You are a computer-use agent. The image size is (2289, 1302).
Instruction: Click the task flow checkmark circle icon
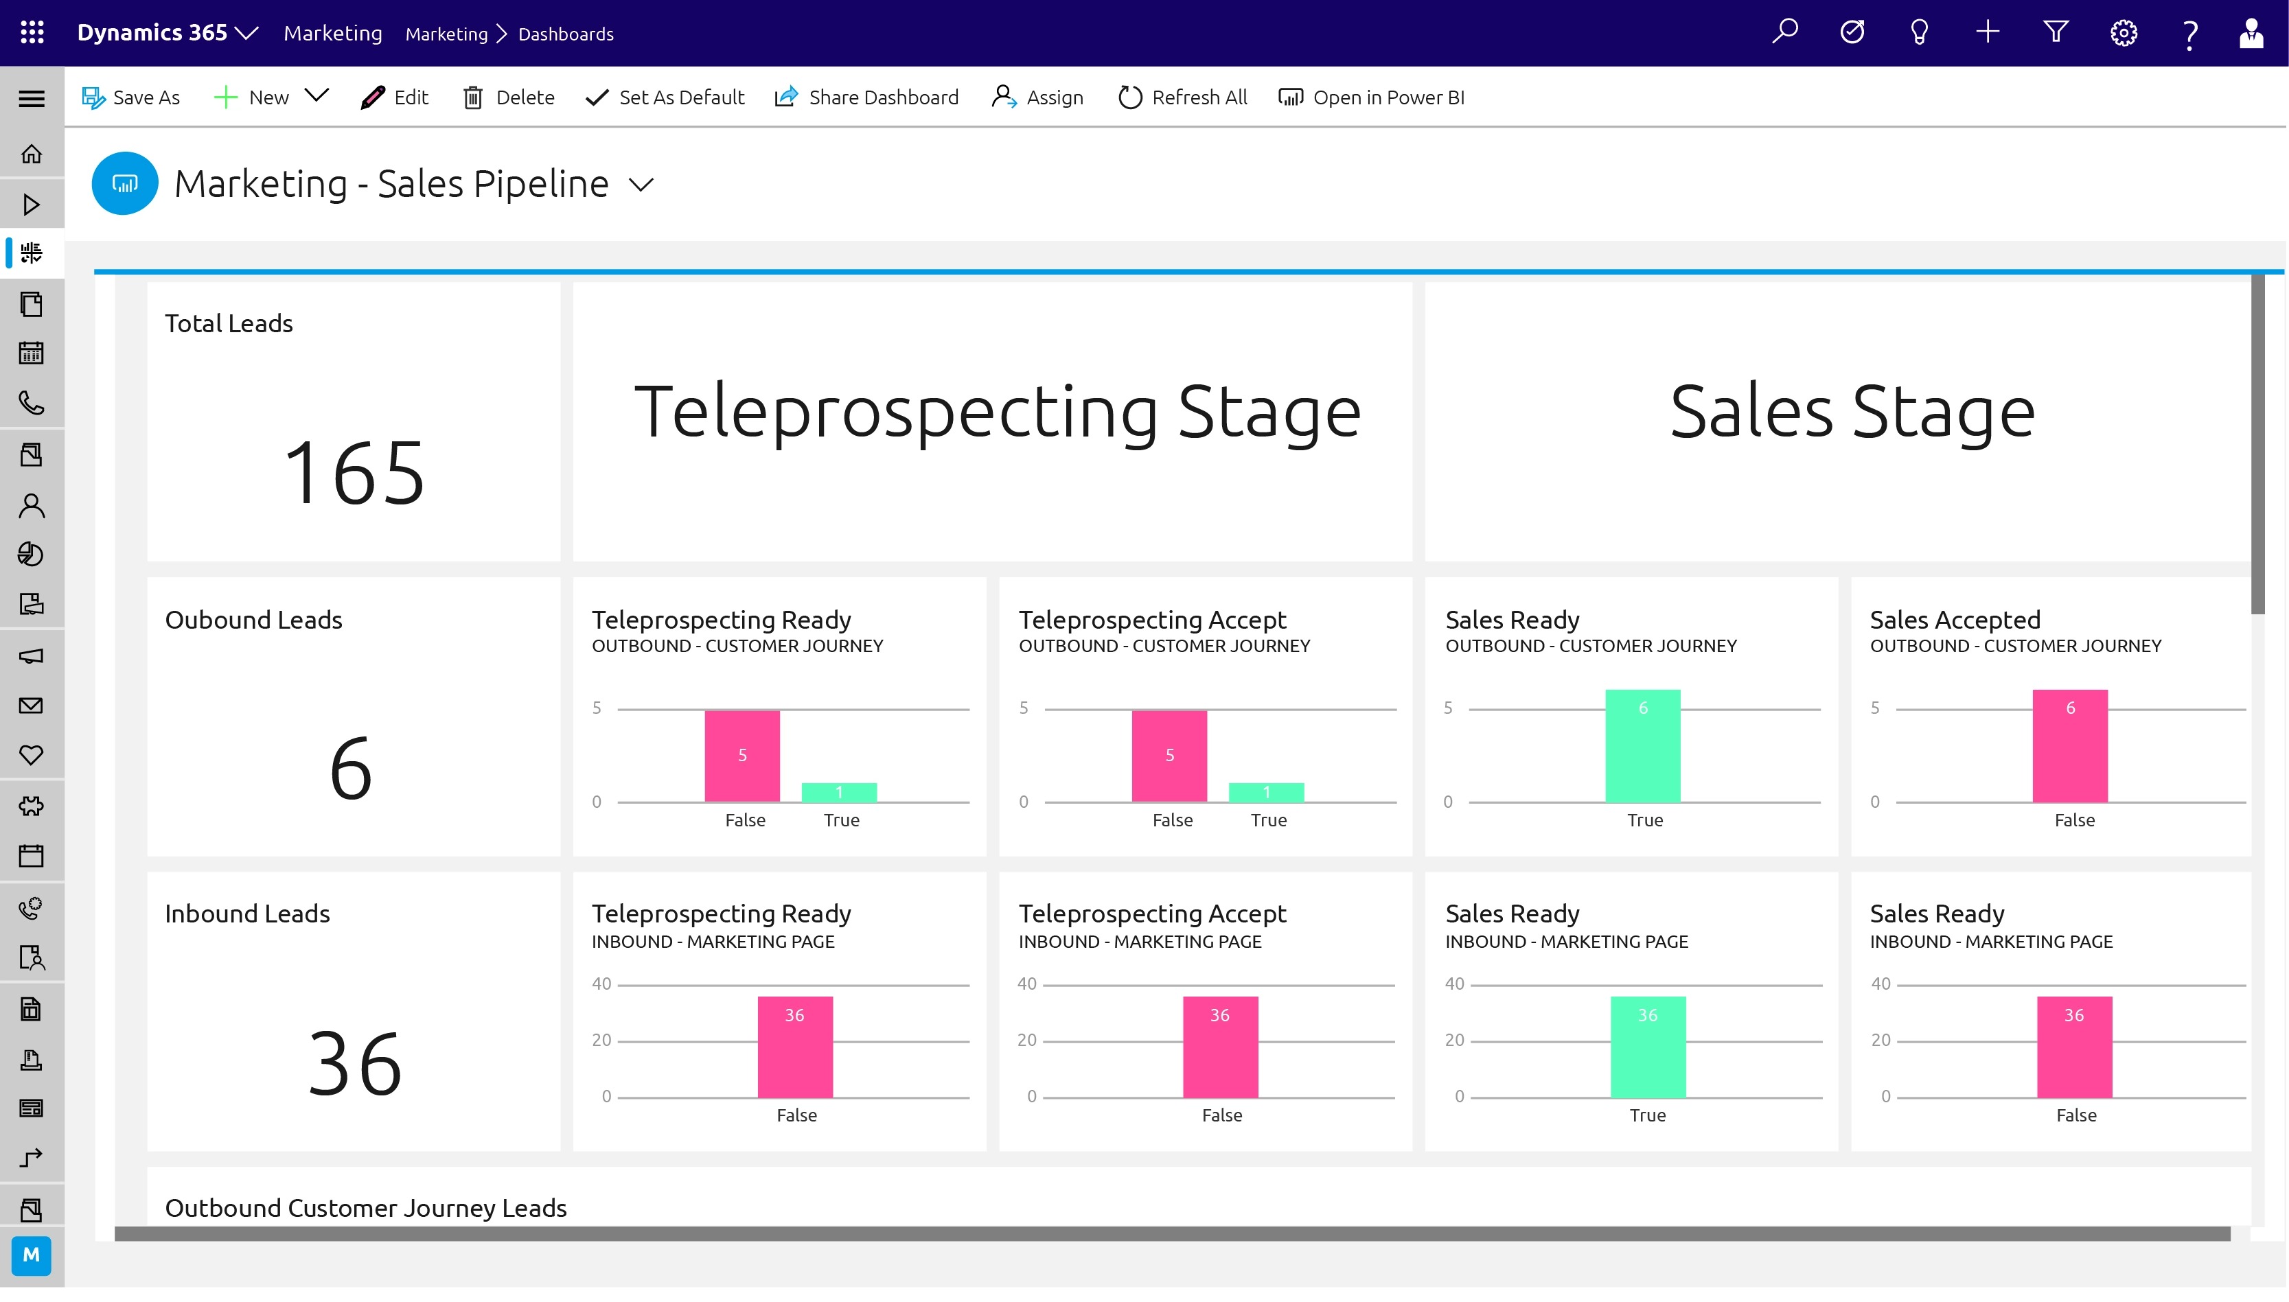point(1852,33)
